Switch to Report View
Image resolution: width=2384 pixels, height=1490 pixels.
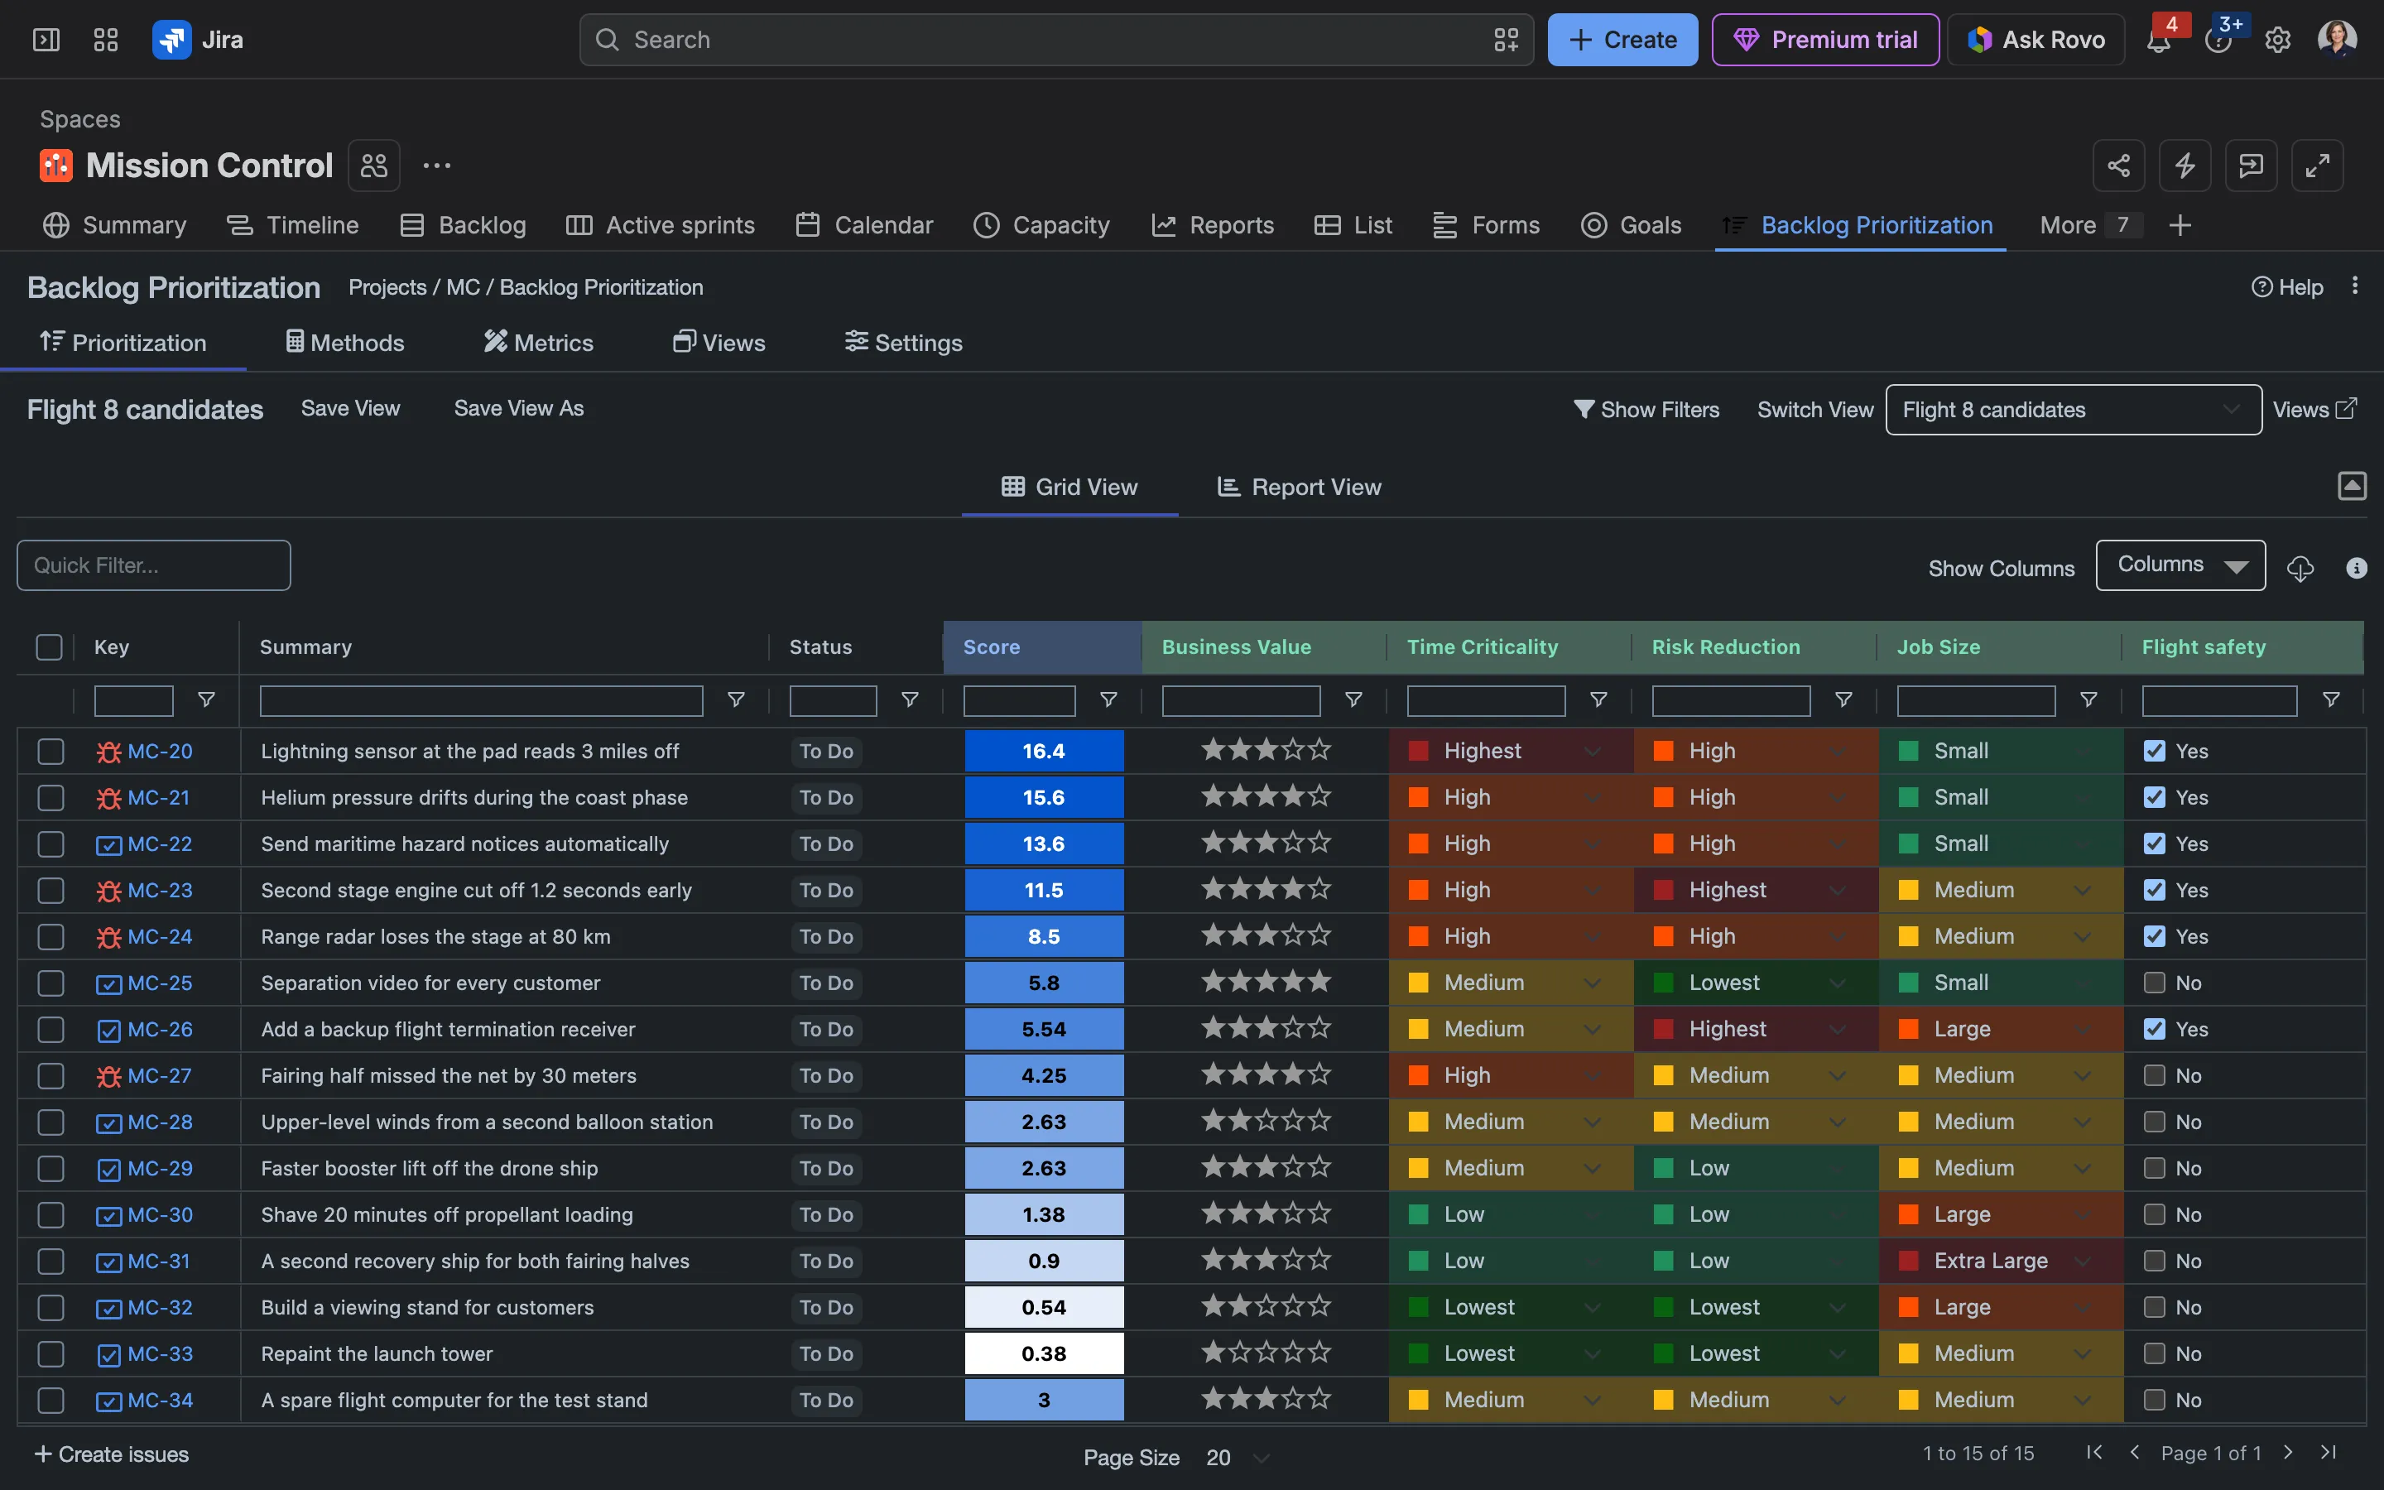click(1300, 487)
